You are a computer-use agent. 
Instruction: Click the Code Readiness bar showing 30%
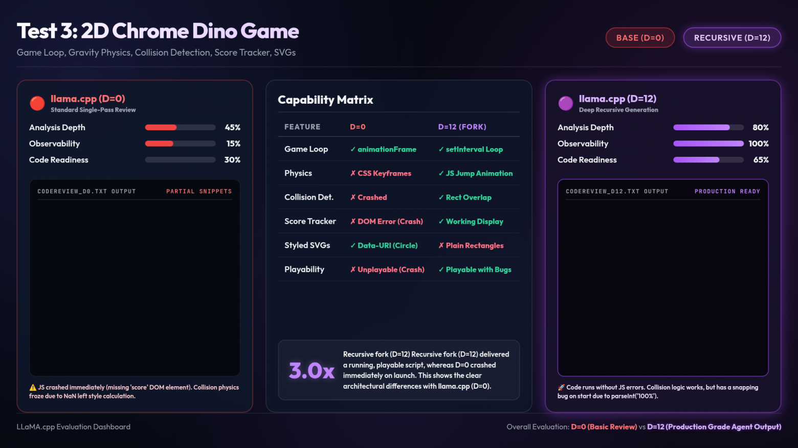click(x=180, y=160)
